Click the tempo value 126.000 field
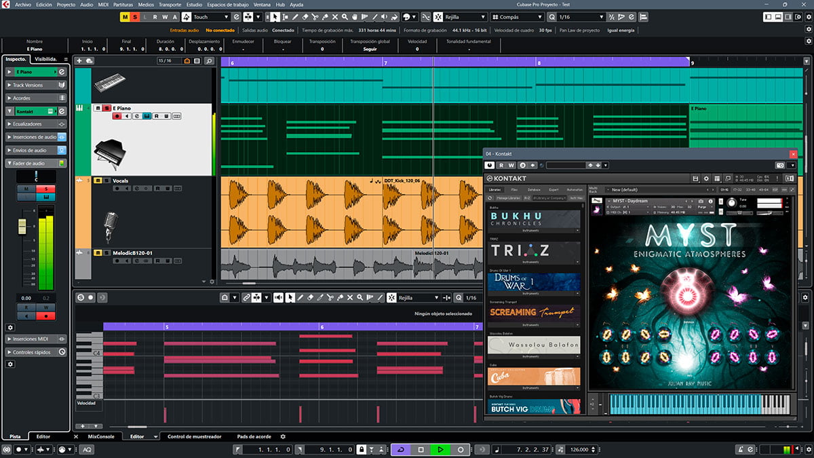814x458 pixels. click(x=579, y=449)
